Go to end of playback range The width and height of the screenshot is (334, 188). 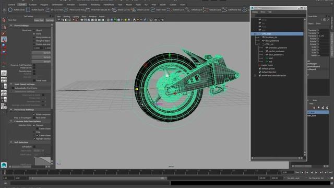click(331, 172)
